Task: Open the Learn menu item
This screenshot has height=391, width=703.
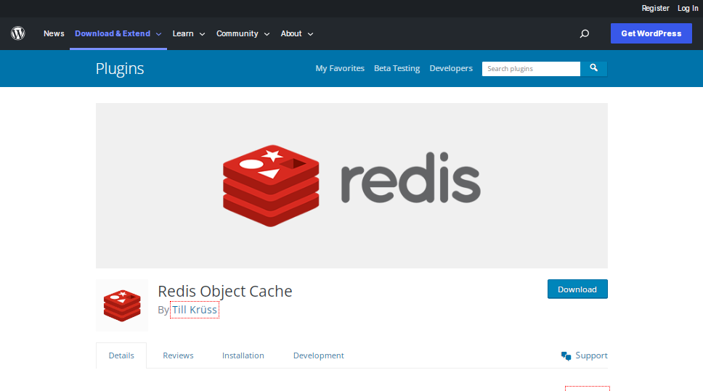Action: [x=183, y=33]
